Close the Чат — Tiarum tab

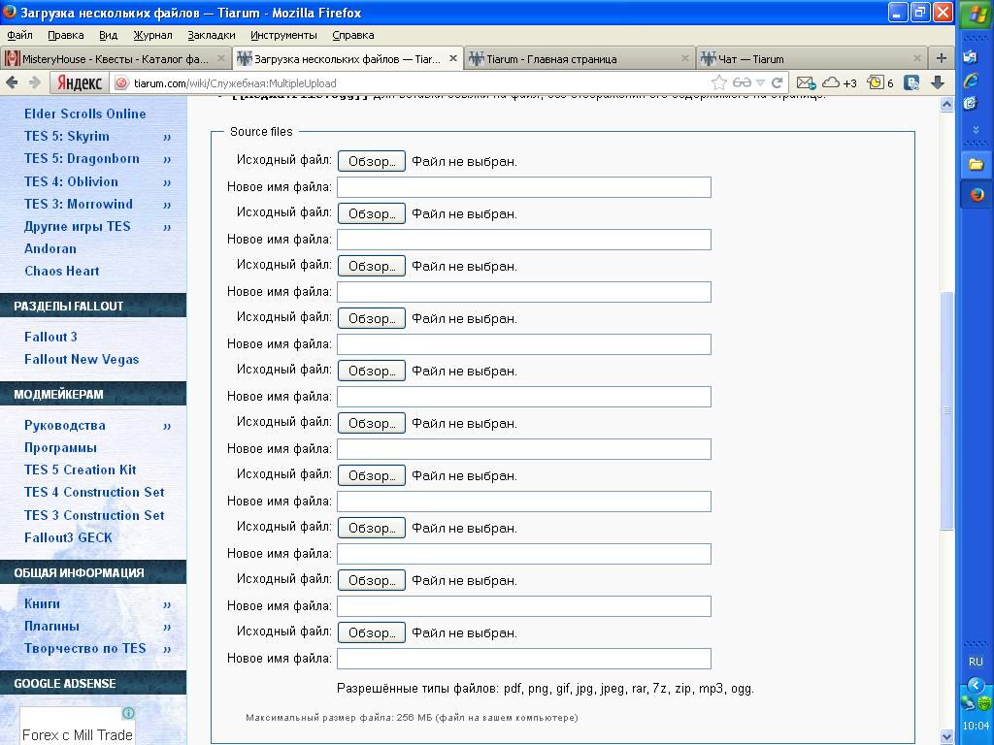[916, 58]
